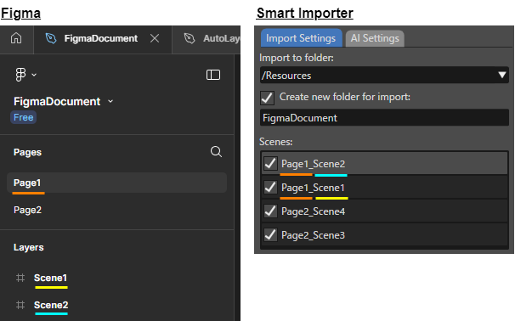The image size is (515, 321).
Task: Click the Free plan badge
Action: coord(23,117)
